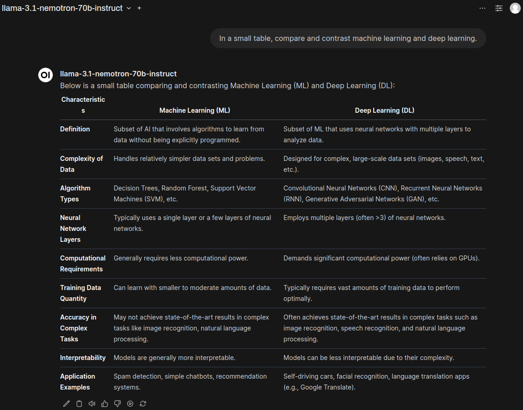The width and height of the screenshot is (523, 410).
Task: Click the user's question message bubble
Action: [x=348, y=38]
